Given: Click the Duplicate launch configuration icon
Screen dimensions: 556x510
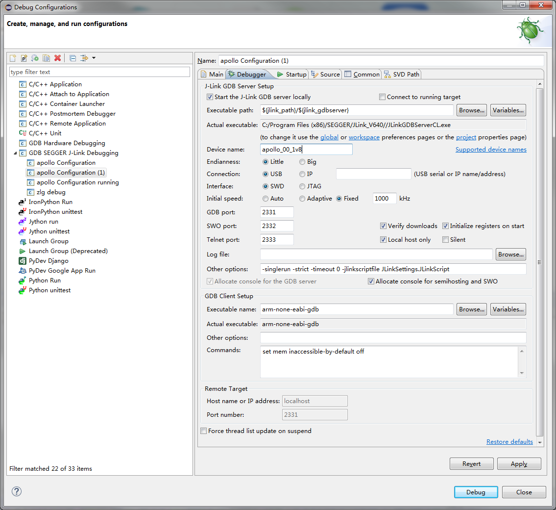Looking at the screenshot, I should [47, 58].
